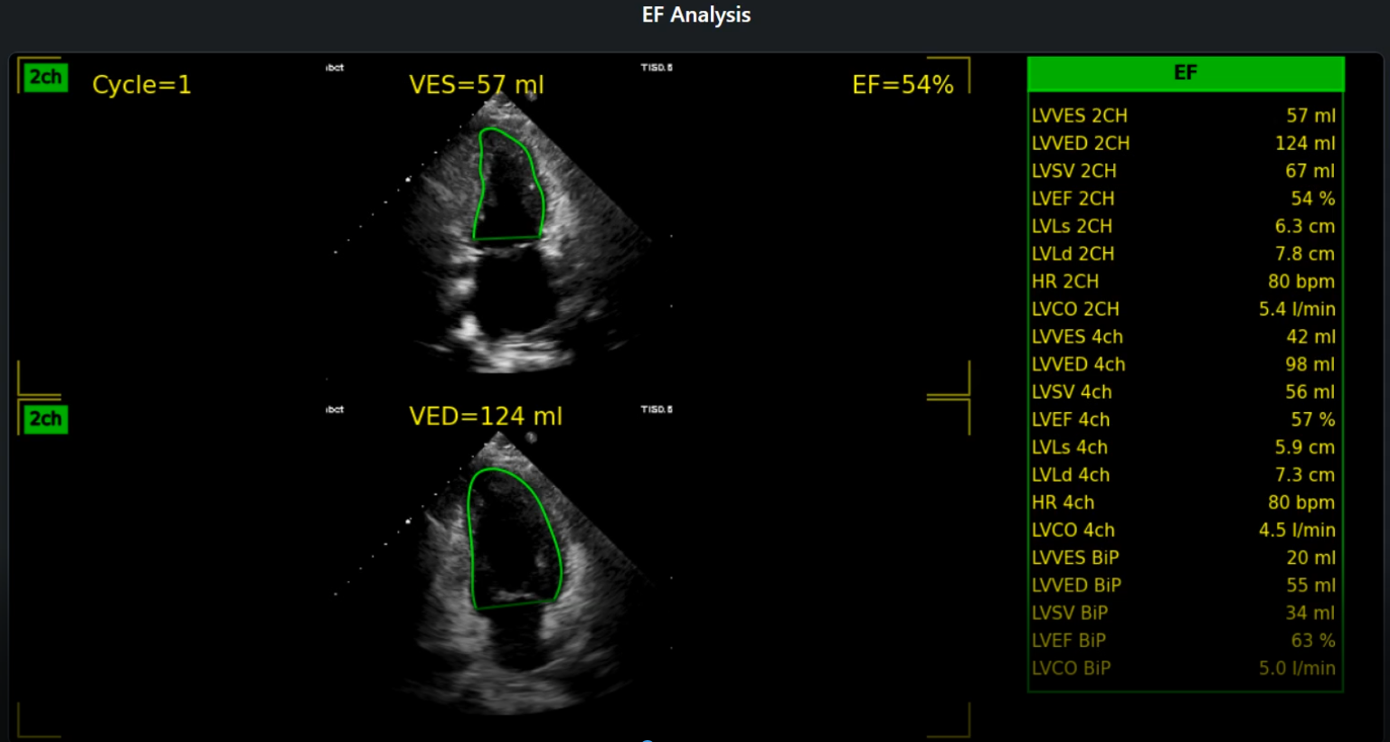The height and width of the screenshot is (742, 1390).
Task: Click the EF Analysis title
Action: click(695, 15)
